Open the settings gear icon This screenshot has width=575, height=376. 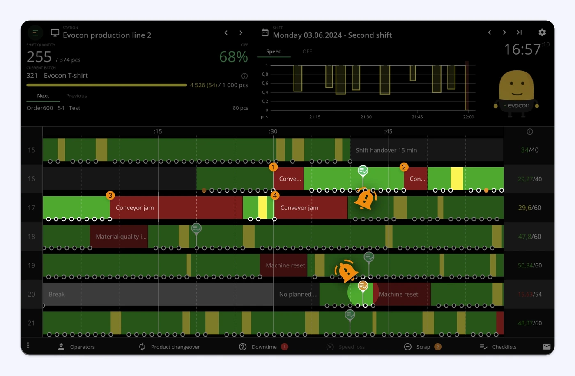coord(542,32)
